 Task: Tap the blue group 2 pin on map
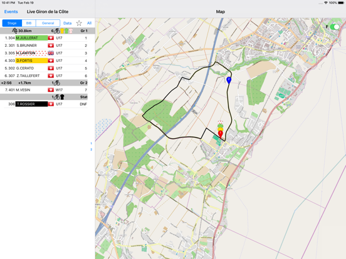tap(229, 79)
